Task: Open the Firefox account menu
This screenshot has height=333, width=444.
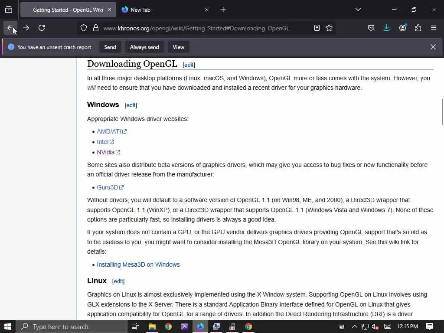Action: tap(402, 28)
